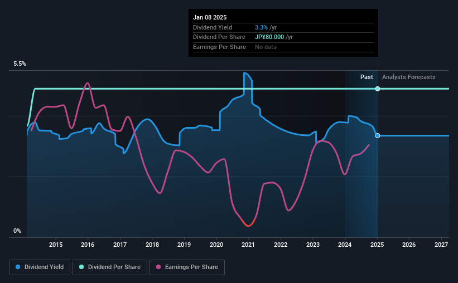Click the red negative earnings dip near 2021
Viewport: 458px width, 283px height.
pos(248,223)
